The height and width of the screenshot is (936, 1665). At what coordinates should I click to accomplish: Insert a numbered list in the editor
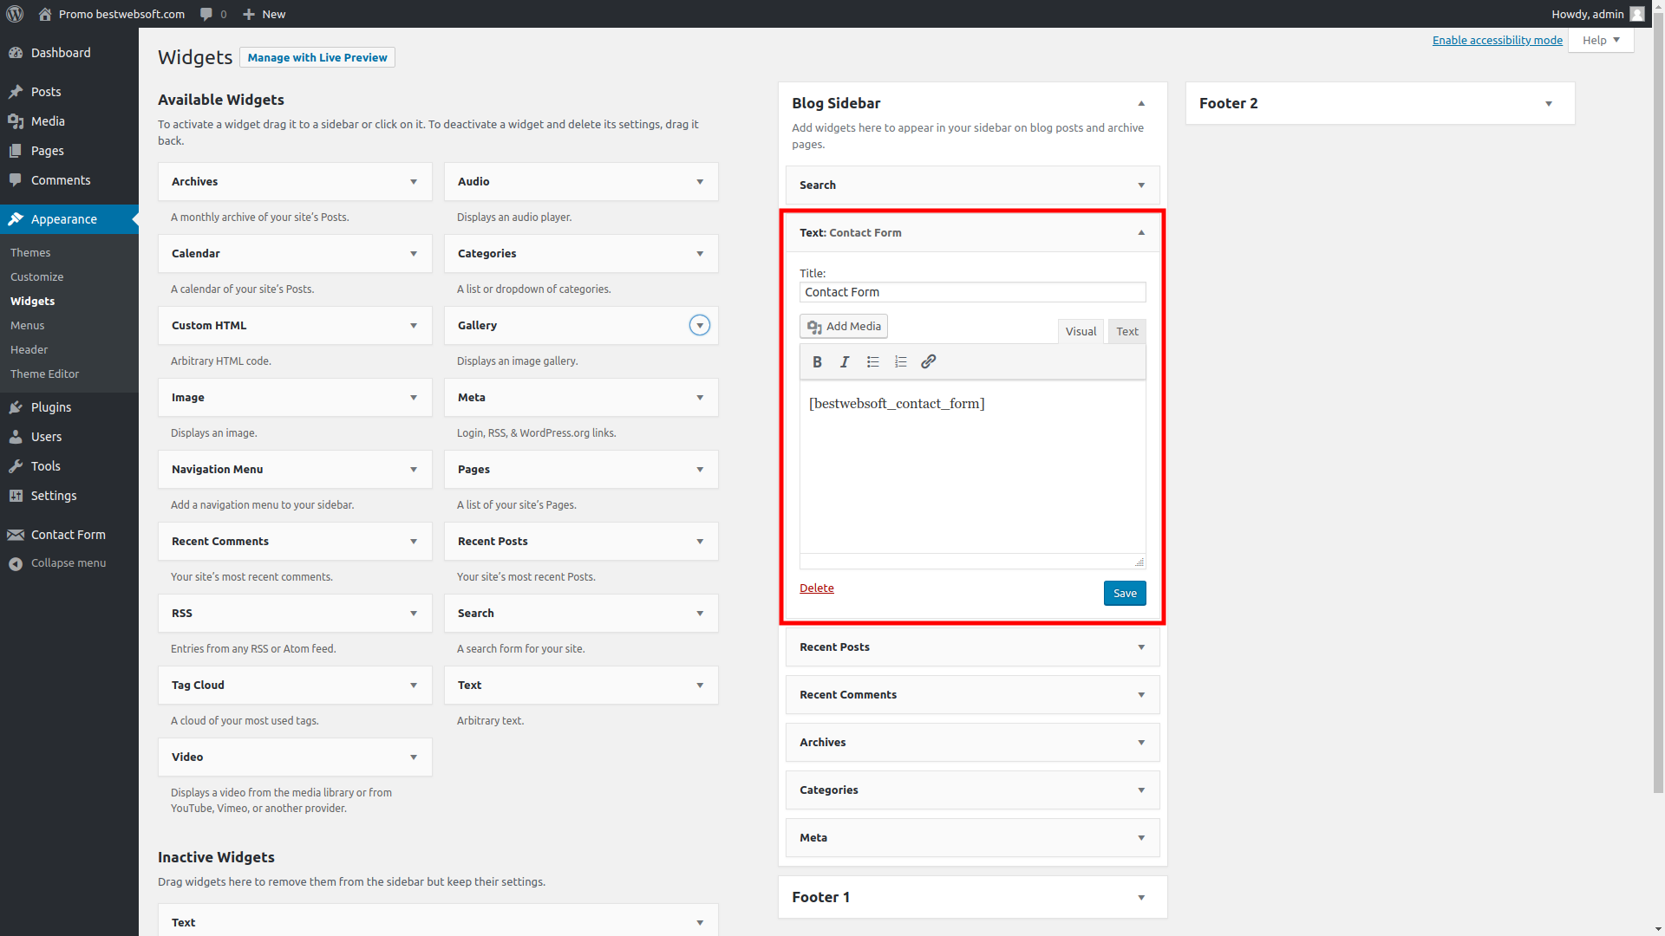pyautogui.click(x=900, y=361)
